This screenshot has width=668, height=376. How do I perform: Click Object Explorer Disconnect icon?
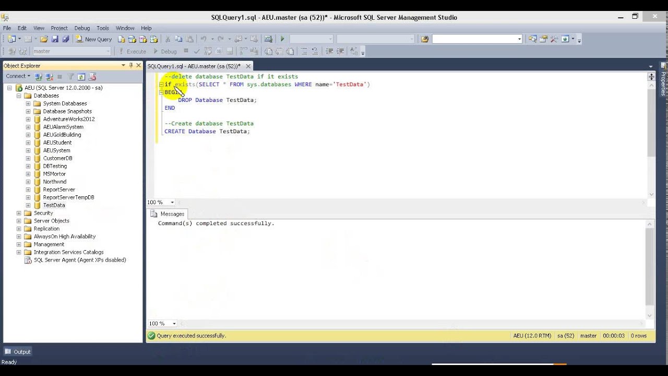[49, 77]
